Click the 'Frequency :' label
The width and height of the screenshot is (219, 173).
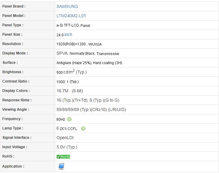point(13,119)
